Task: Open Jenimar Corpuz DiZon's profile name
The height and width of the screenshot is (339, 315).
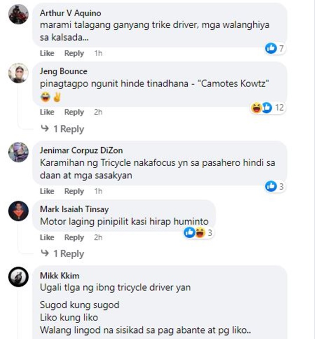Action: click(81, 151)
